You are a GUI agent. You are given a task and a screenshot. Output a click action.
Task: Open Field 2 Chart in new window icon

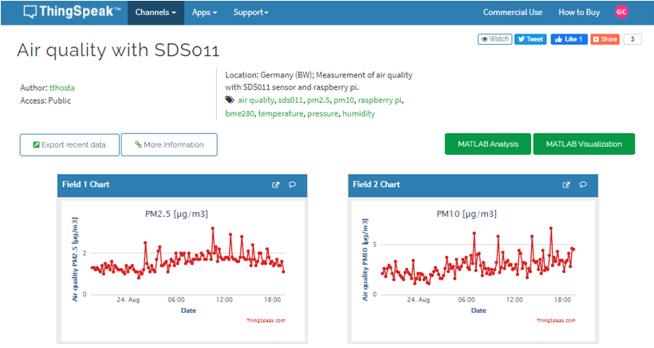(566, 184)
